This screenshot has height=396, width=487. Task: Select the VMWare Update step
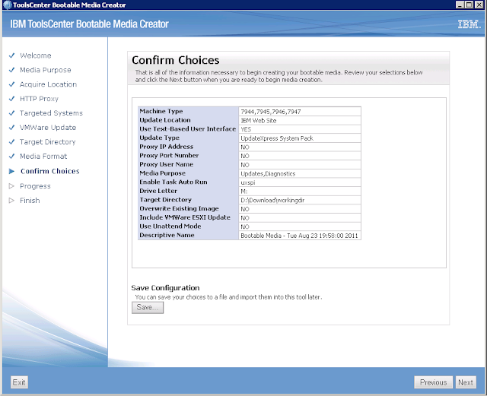48,128
